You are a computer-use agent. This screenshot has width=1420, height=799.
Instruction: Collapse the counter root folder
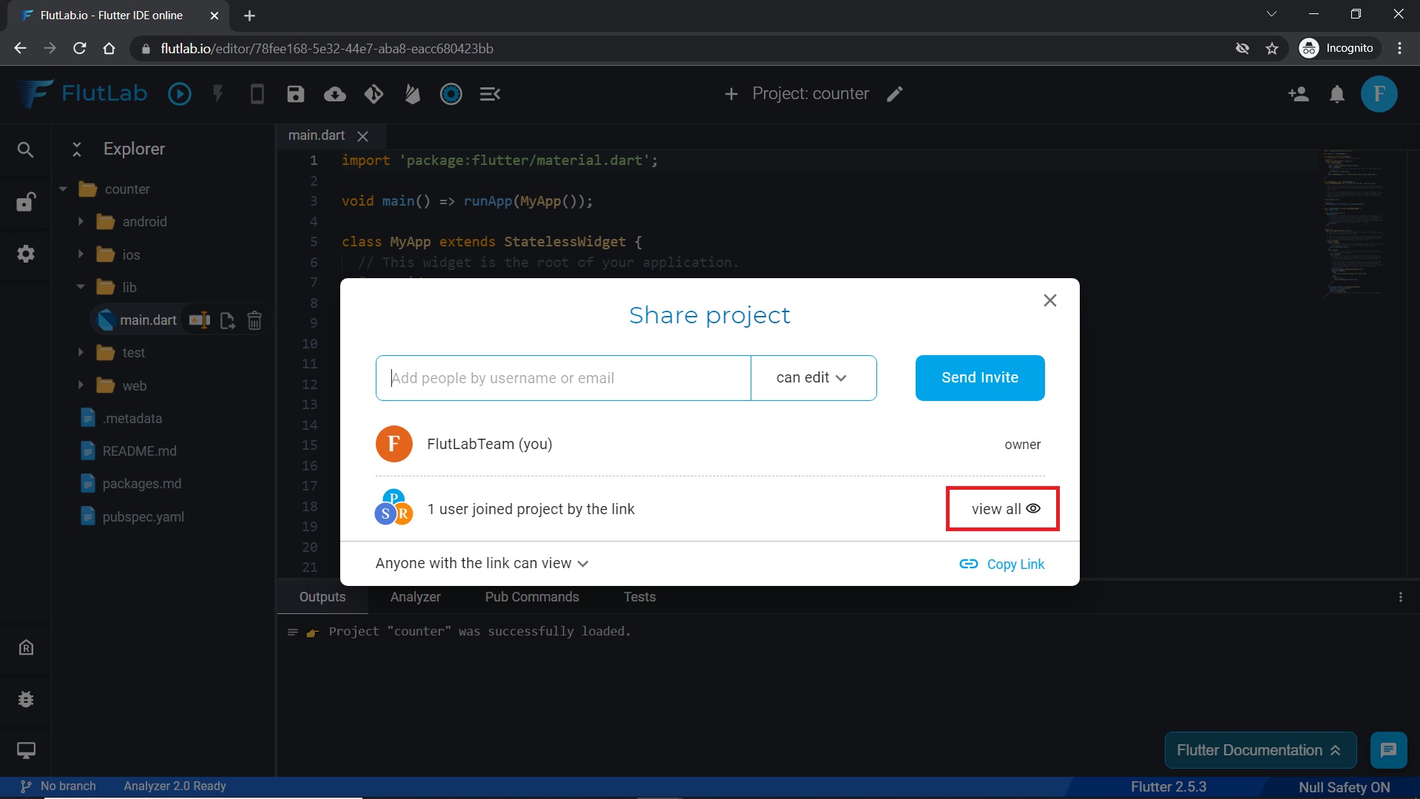(x=63, y=189)
